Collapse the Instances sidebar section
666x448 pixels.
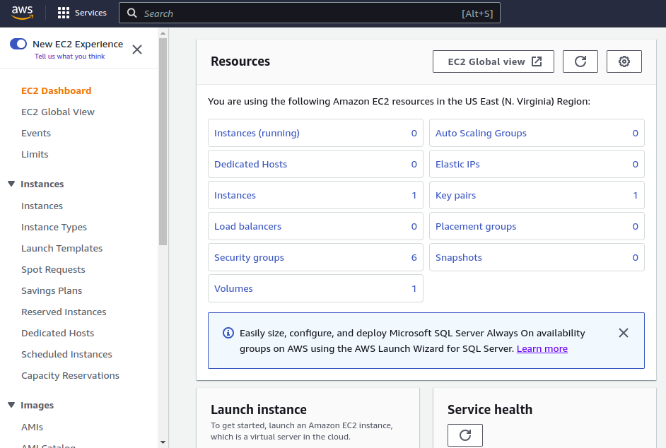(x=11, y=184)
